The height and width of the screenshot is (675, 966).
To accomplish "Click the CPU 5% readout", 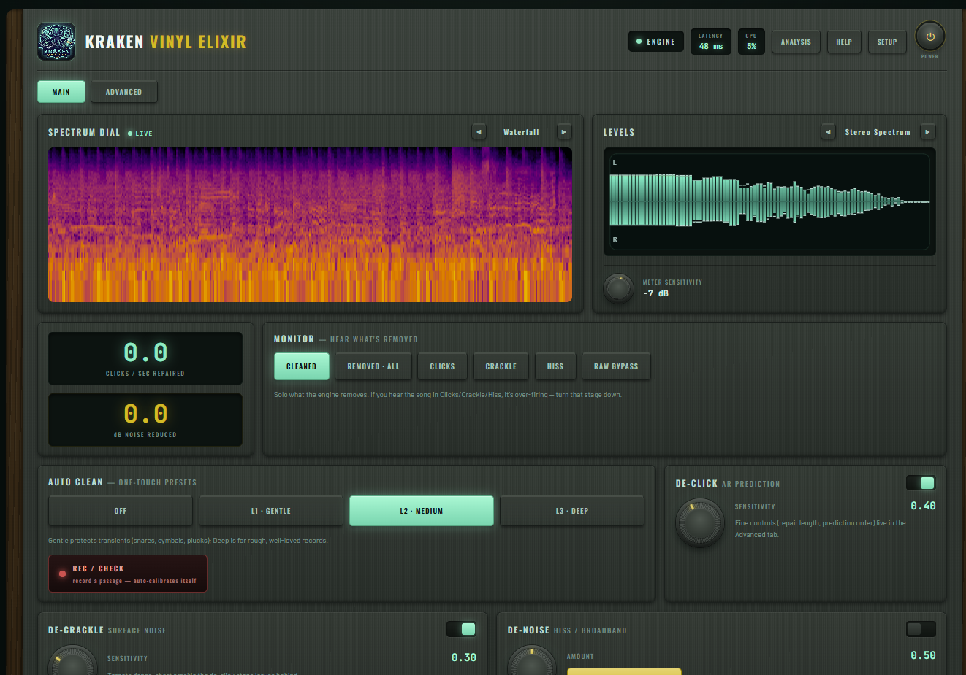I will coord(751,42).
